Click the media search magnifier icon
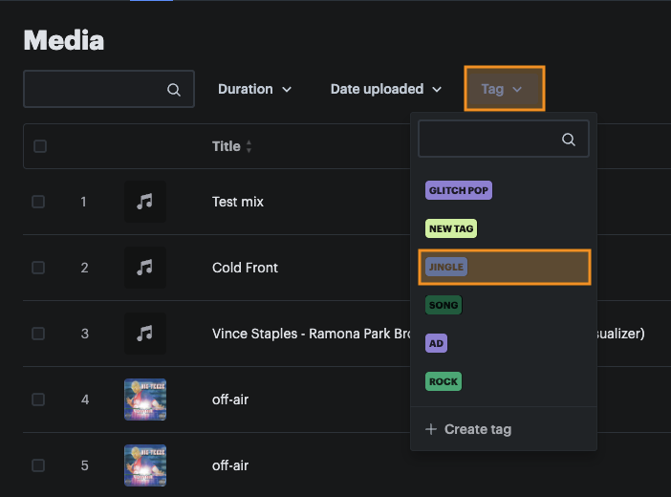This screenshot has width=671, height=497. tap(174, 90)
